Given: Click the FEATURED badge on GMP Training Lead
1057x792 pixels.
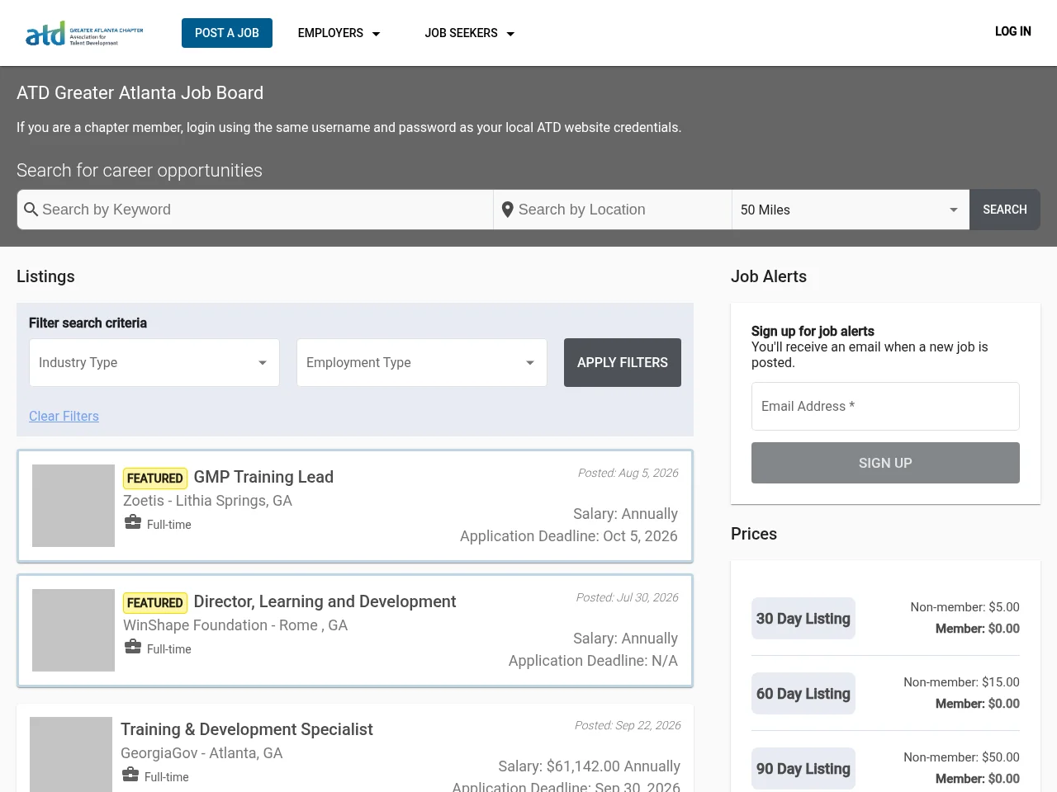Looking at the screenshot, I should (155, 478).
